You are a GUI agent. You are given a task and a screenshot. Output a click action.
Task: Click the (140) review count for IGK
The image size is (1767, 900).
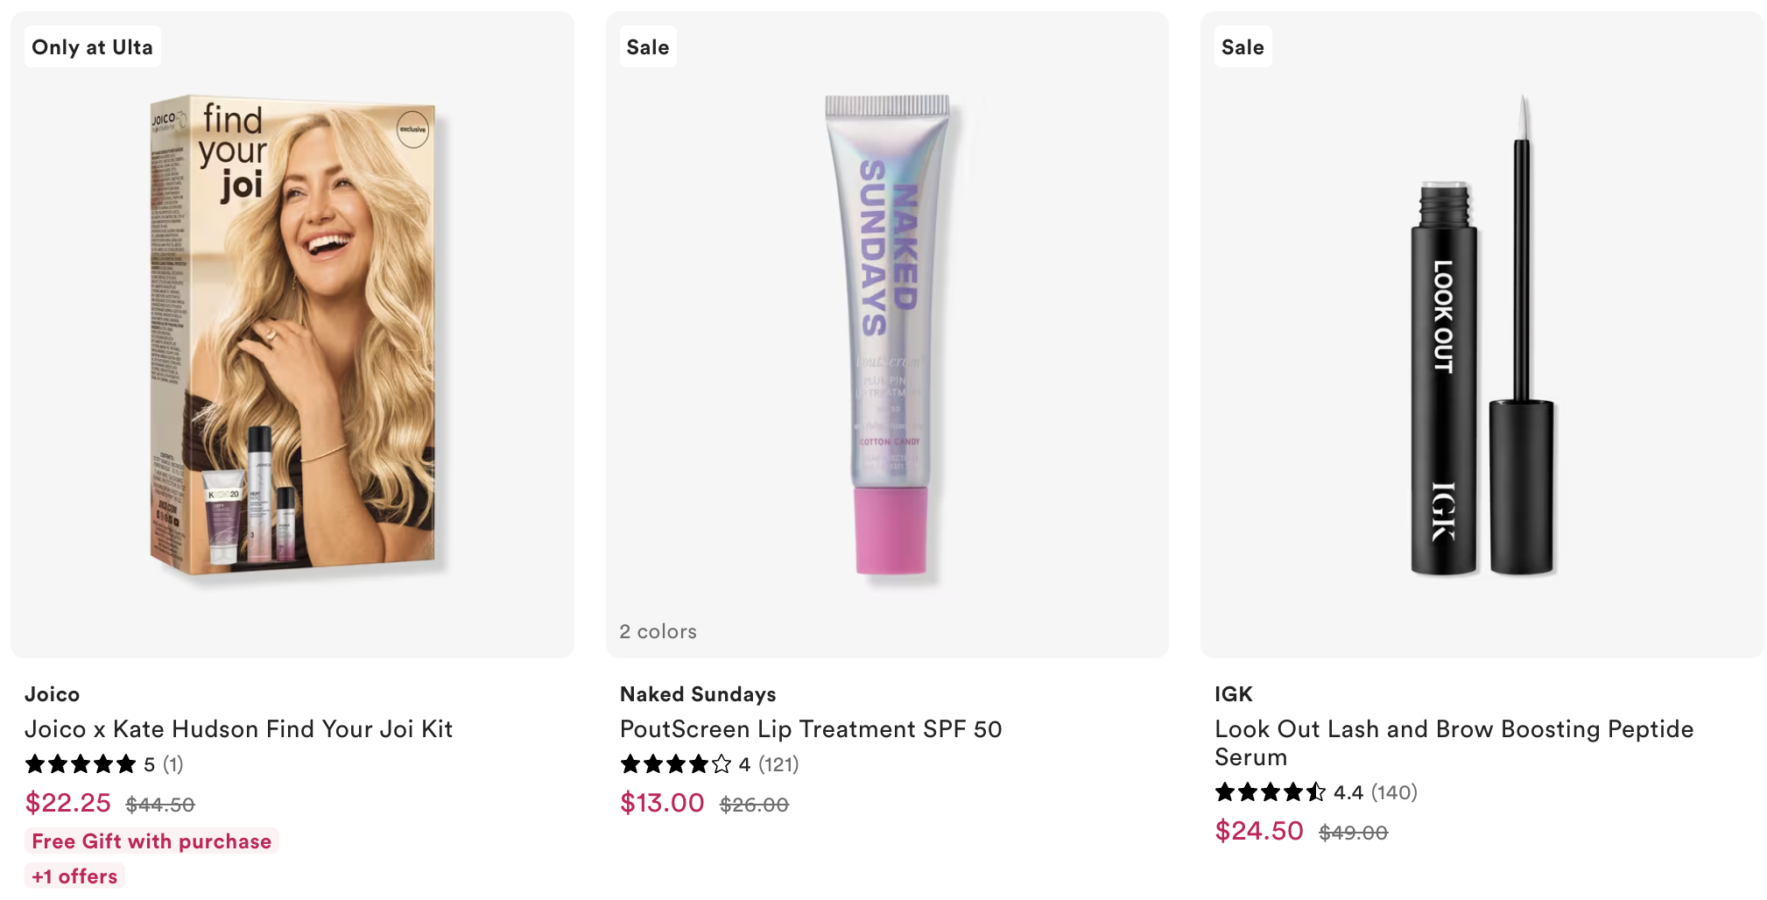[1394, 792]
